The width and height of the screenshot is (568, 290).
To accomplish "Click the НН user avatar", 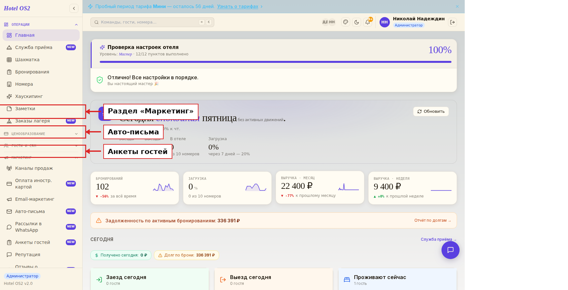I will coord(385,22).
